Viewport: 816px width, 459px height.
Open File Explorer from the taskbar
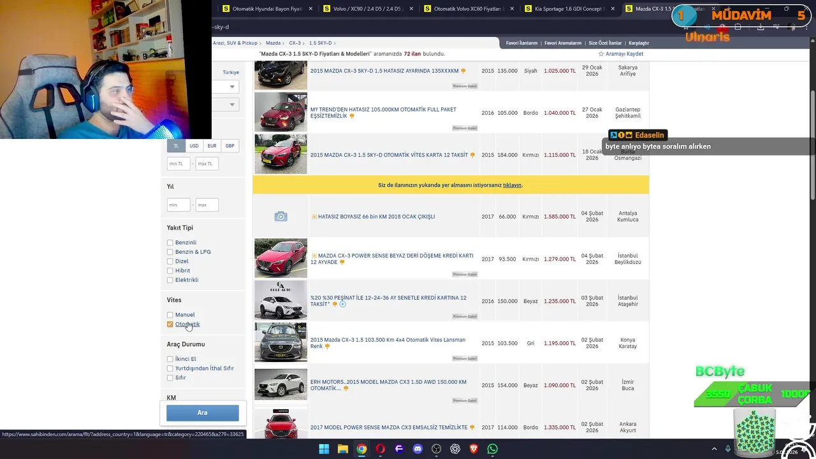tap(343, 449)
